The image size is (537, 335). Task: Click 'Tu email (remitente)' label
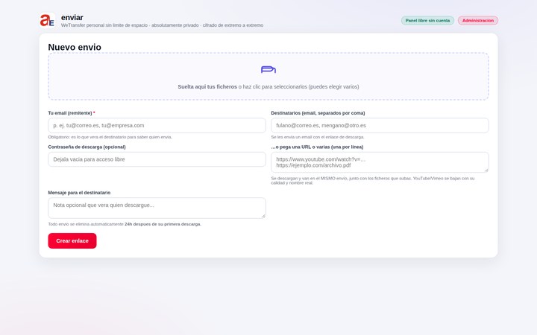point(70,113)
